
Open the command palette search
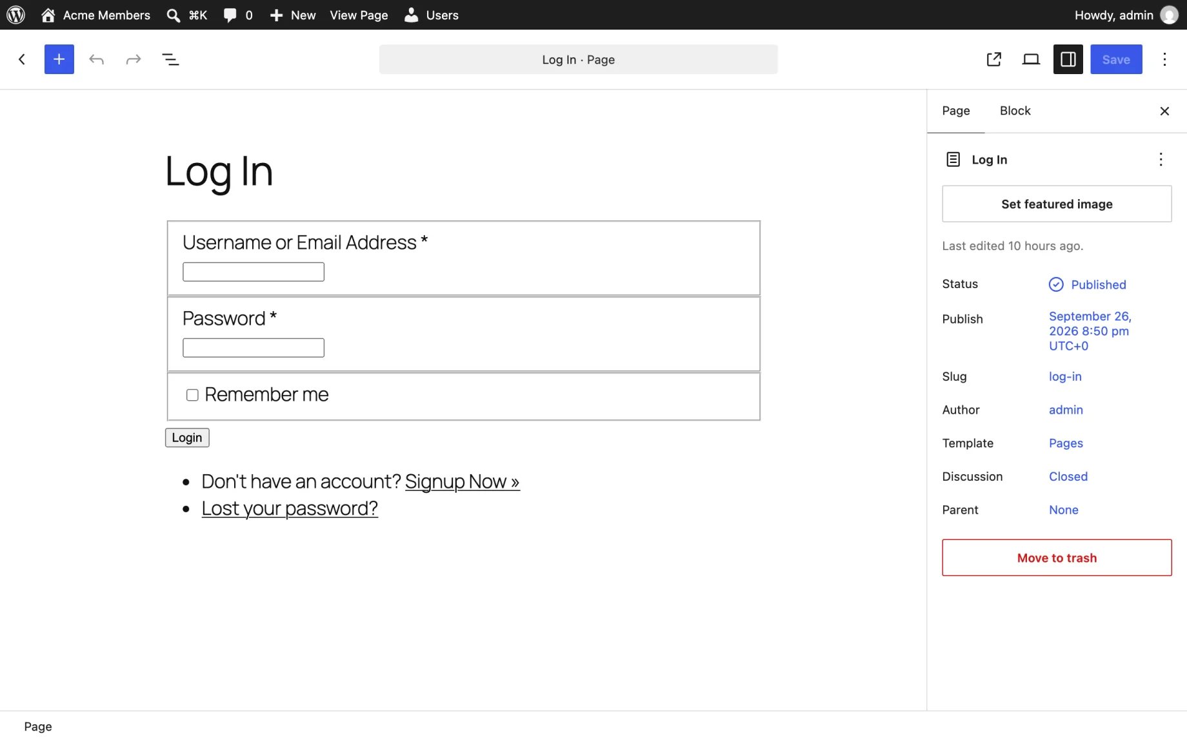tap(187, 15)
